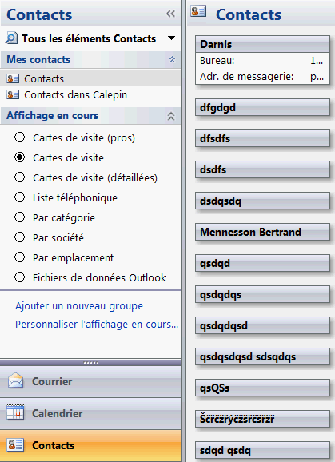Click the icon beside Contacts dans Calepin
The image size is (335, 462).
tap(13, 94)
